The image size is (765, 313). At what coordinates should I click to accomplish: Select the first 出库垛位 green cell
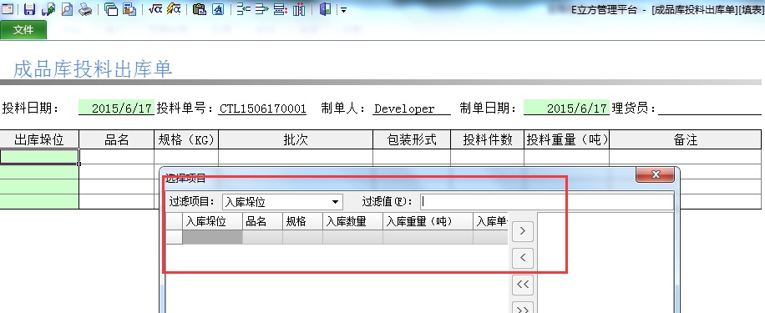[39, 157]
